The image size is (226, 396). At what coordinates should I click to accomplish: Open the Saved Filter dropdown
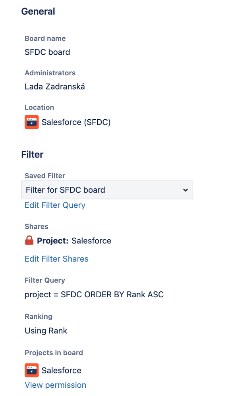107,189
